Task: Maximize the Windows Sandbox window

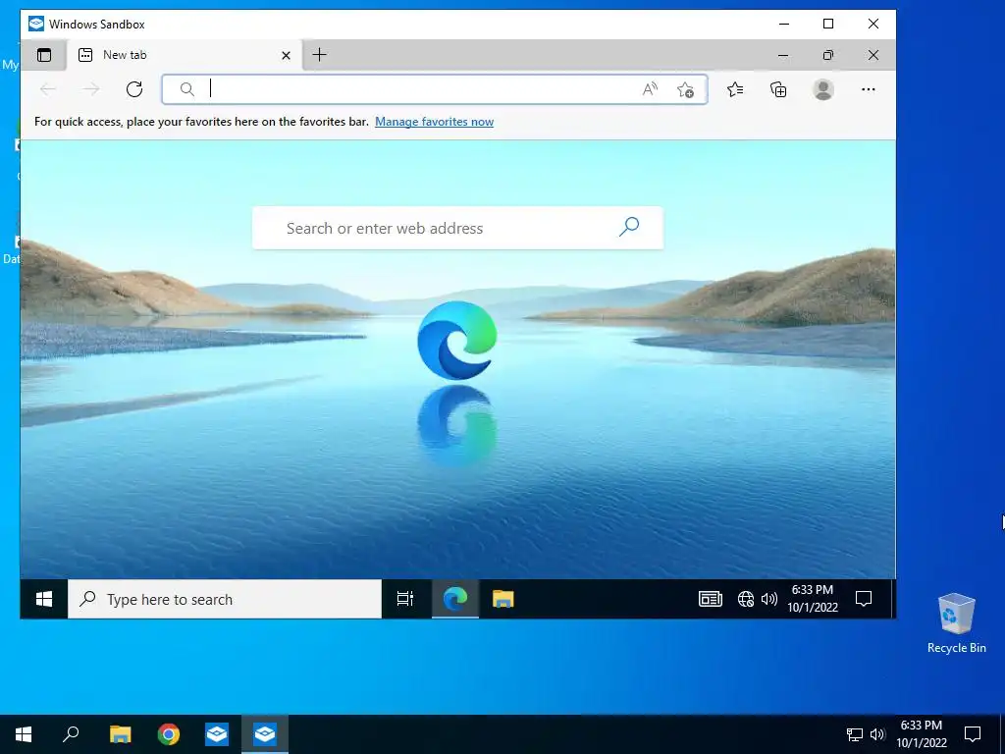Action: 828,24
